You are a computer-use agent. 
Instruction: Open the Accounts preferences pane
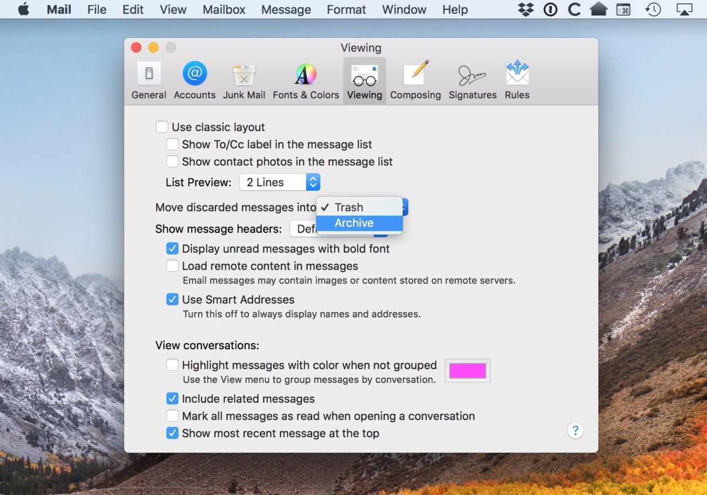[x=194, y=81]
